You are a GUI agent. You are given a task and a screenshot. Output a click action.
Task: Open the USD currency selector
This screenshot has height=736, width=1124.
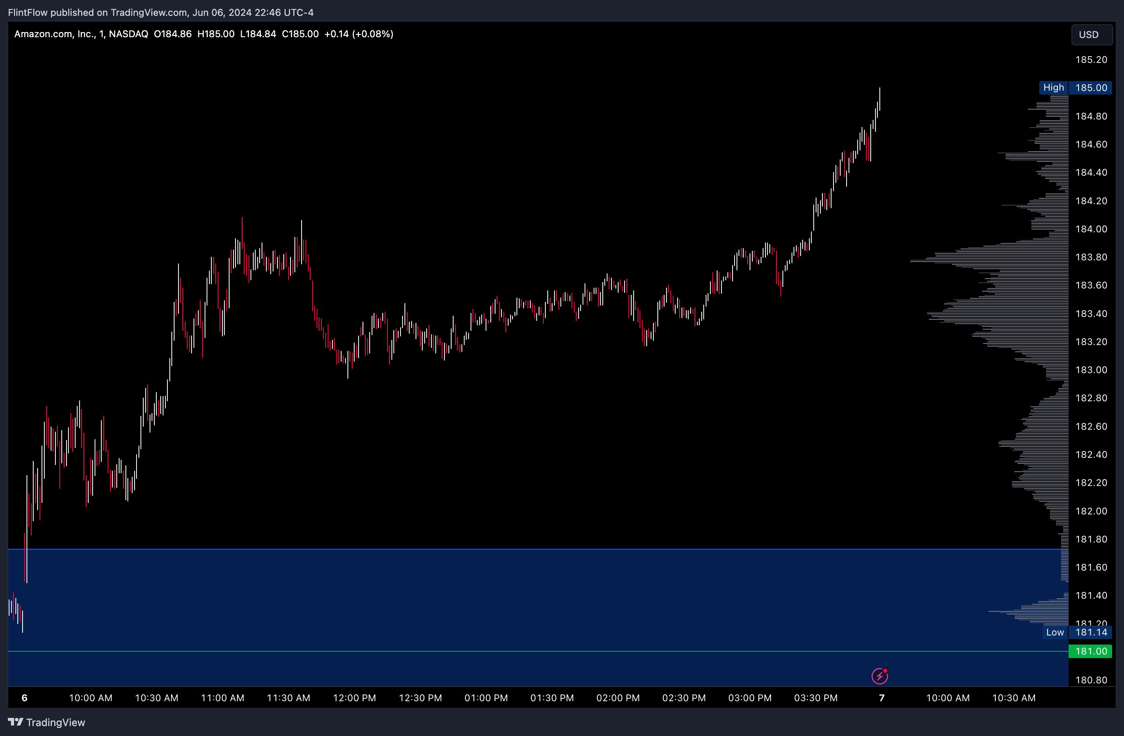(1092, 34)
